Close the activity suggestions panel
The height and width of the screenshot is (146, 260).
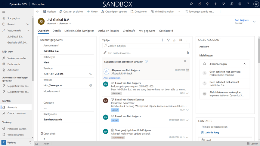click(x=185, y=61)
